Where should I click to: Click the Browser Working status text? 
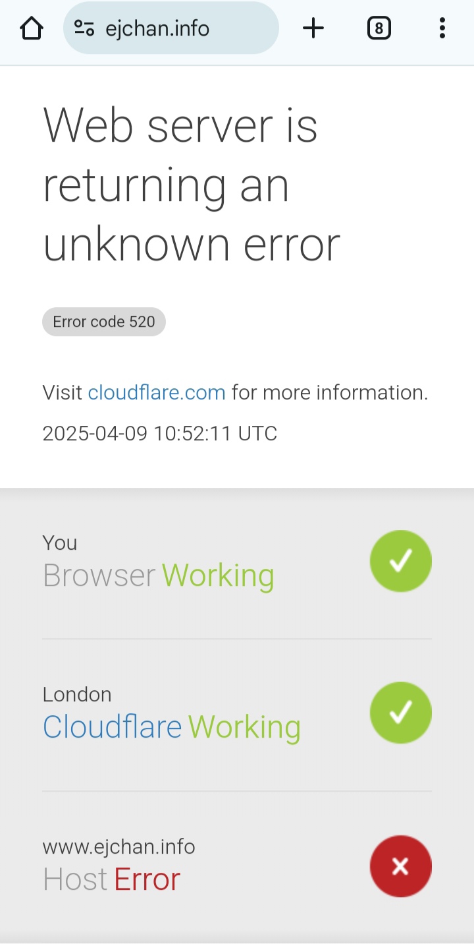coord(158,575)
